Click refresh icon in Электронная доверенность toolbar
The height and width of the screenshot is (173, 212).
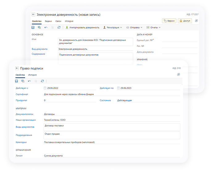click(x=59, y=27)
